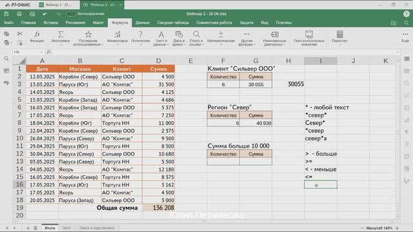413x232 pixels.
Task: Click the header cell Клиент
Action: tap(122, 69)
